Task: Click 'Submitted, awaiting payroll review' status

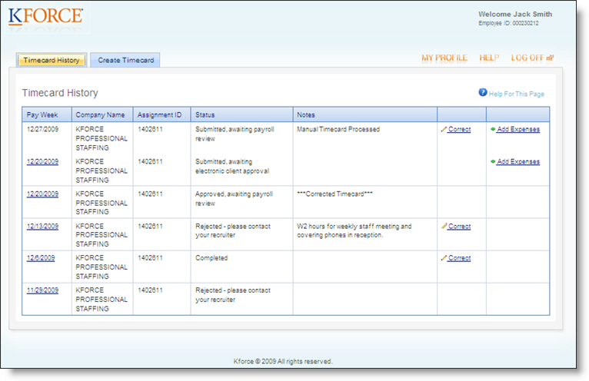Action: (235, 134)
